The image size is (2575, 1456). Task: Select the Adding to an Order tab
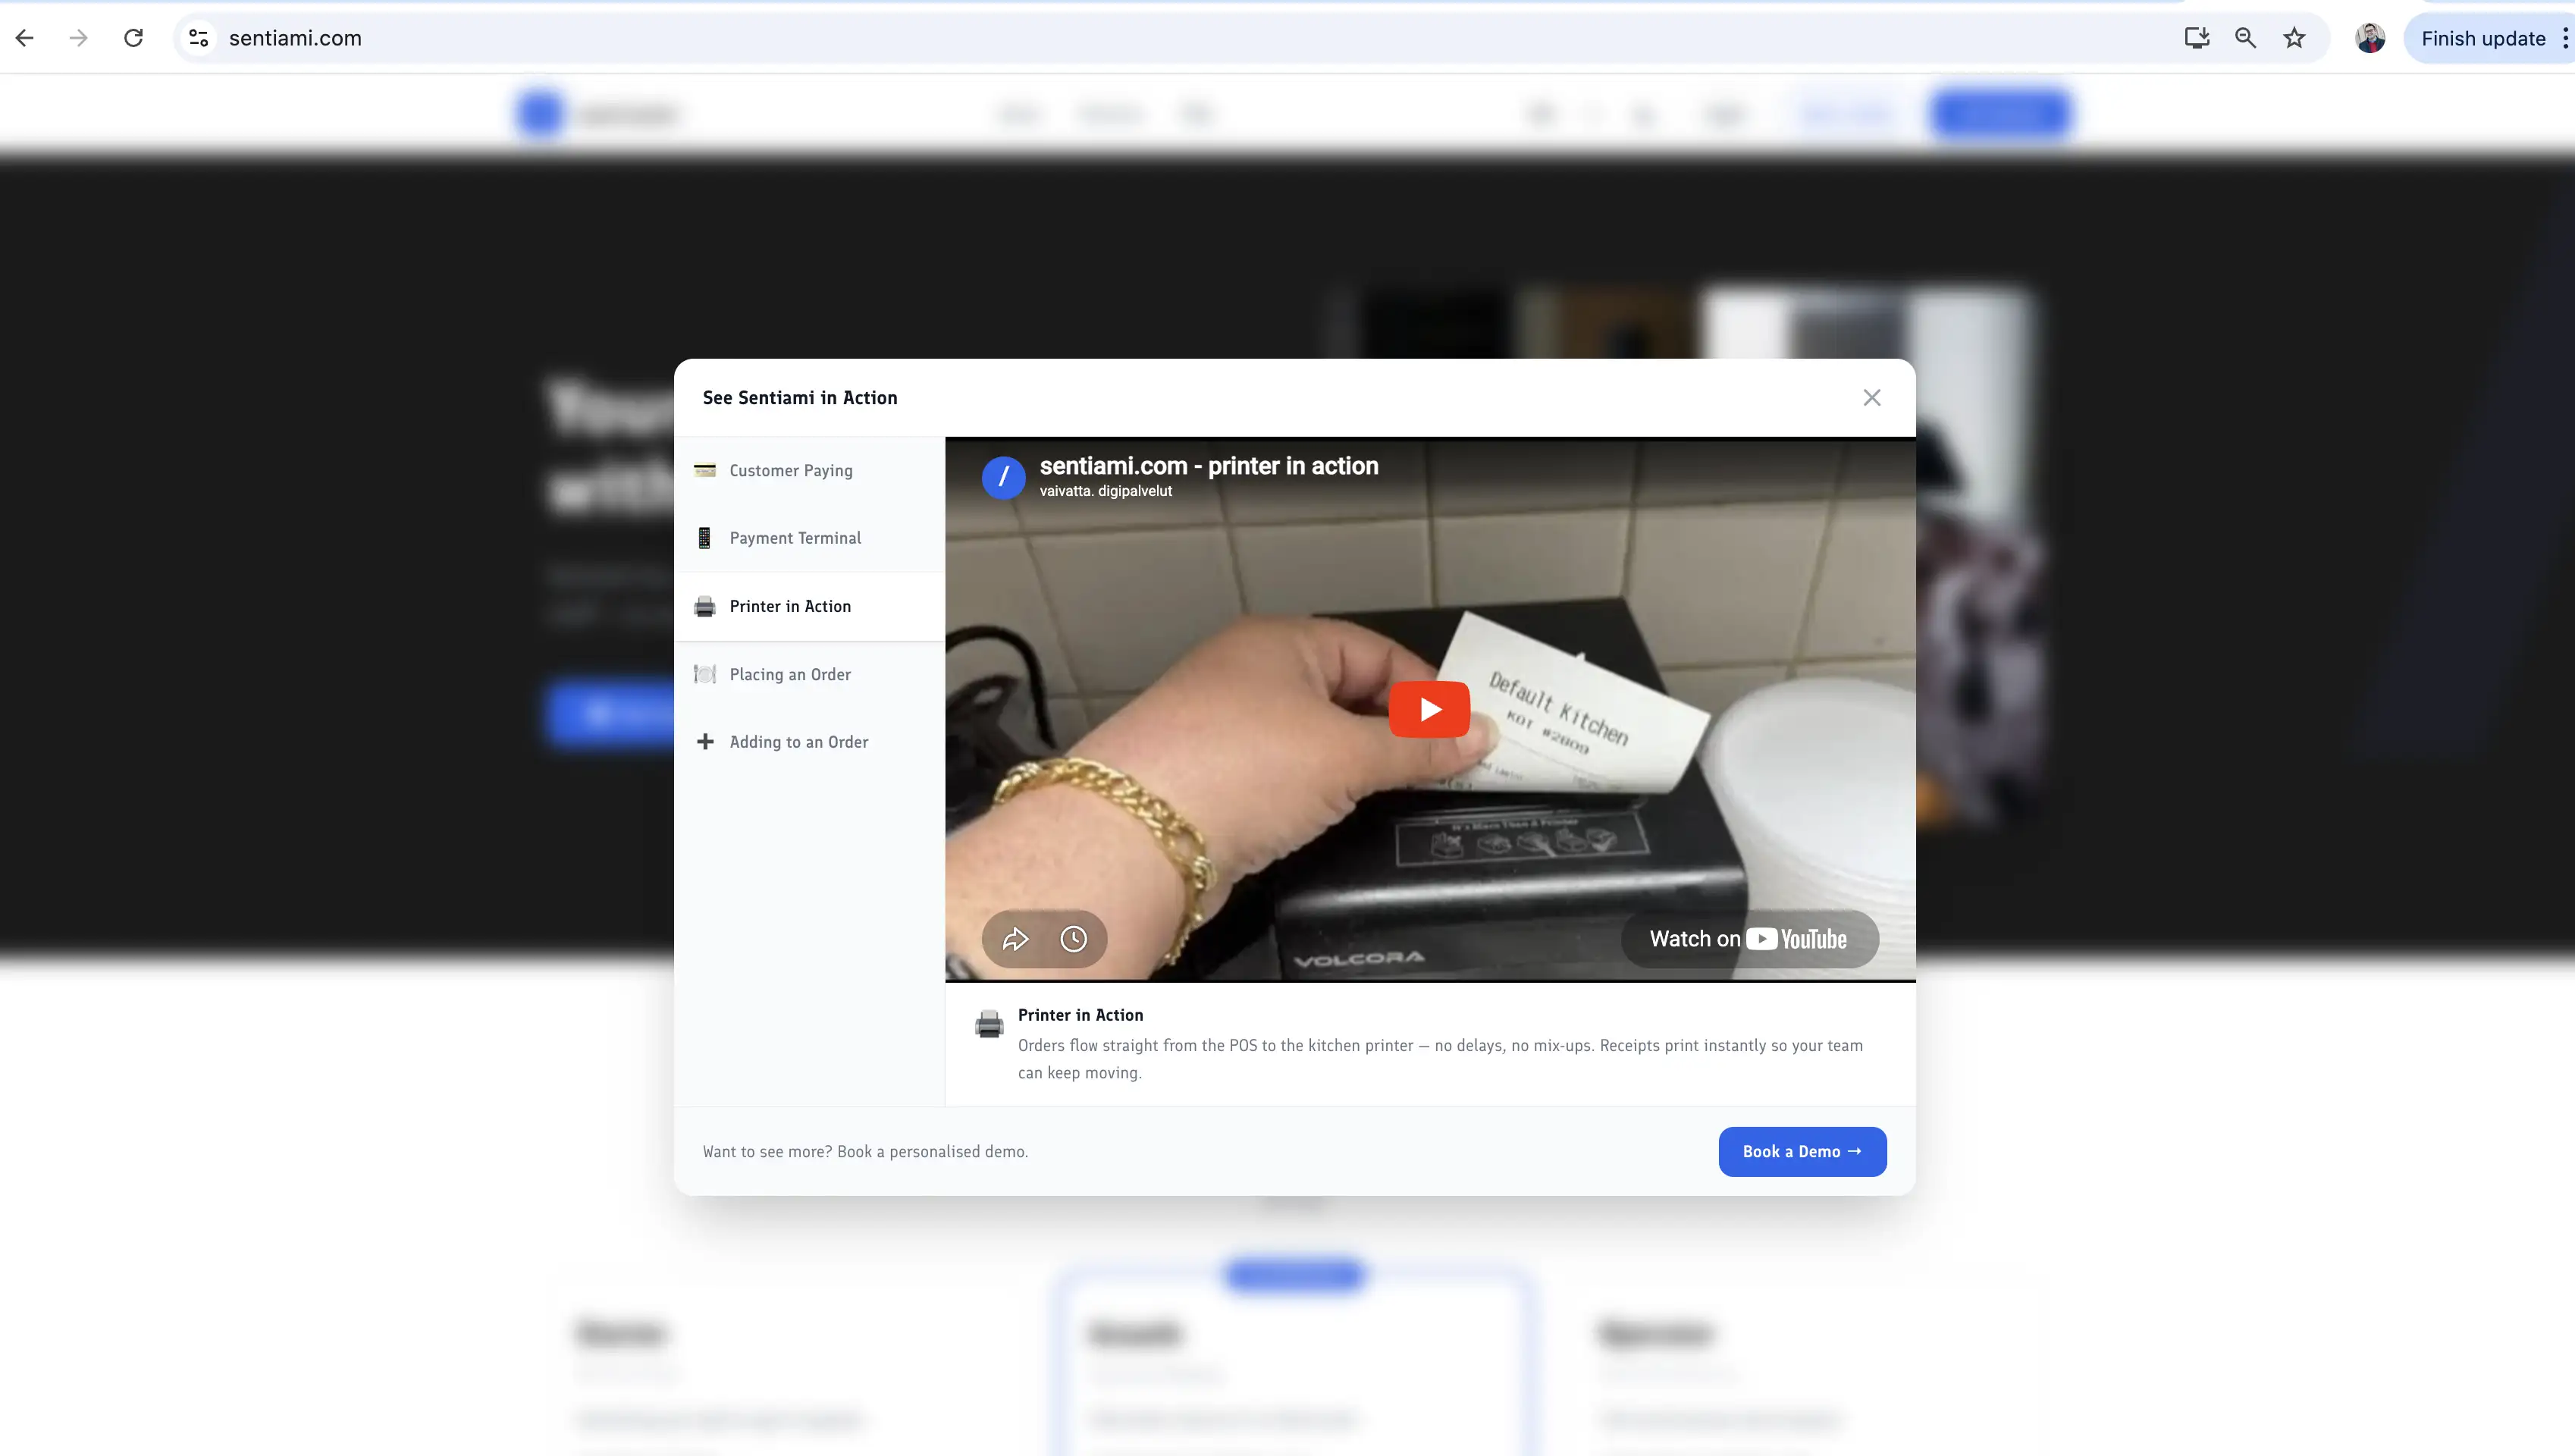(x=810, y=742)
